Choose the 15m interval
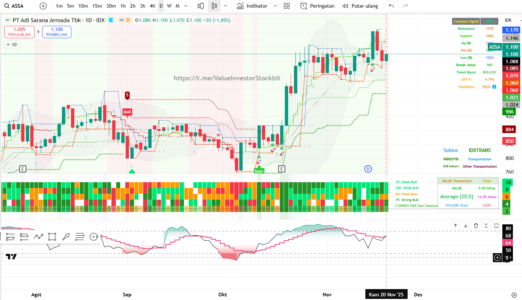 [97, 6]
